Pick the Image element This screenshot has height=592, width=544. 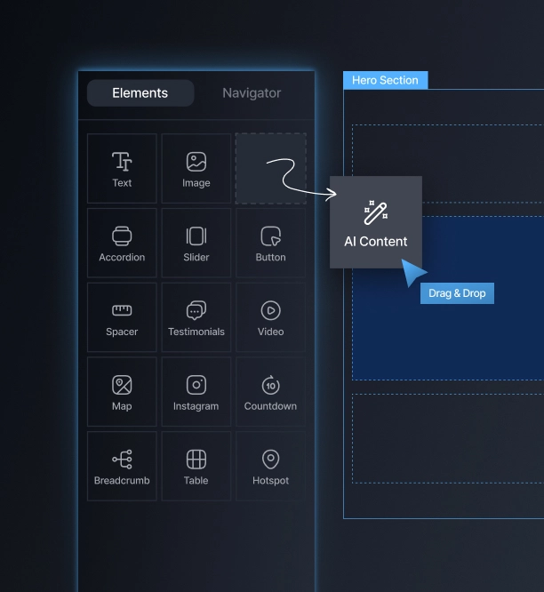point(196,169)
